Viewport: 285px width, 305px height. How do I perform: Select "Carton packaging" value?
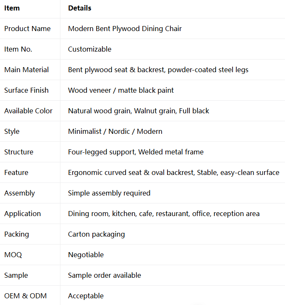click(97, 235)
